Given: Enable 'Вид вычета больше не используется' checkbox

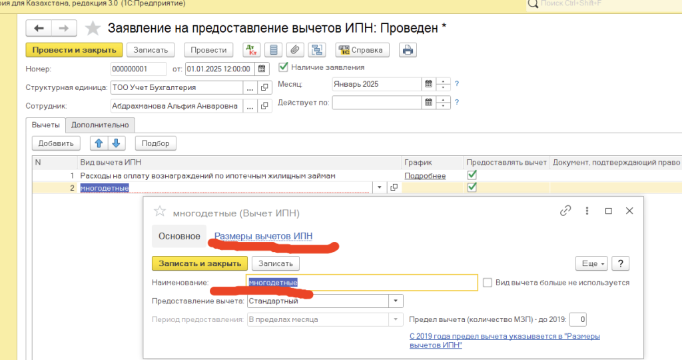Looking at the screenshot, I should pyautogui.click(x=488, y=283).
